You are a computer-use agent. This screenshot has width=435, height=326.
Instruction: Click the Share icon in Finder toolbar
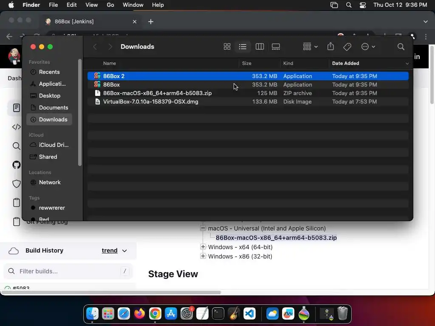click(330, 46)
